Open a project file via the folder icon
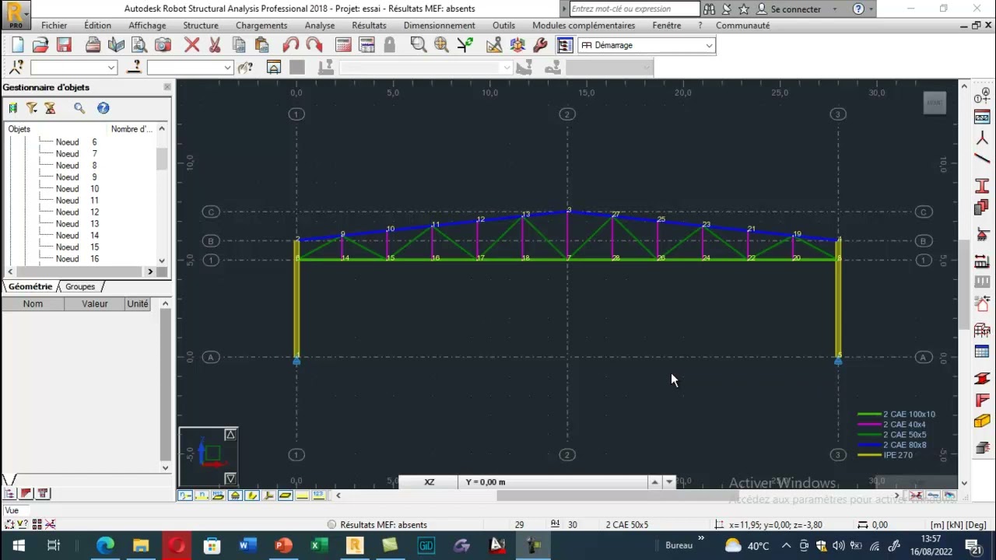Viewport: 996px width, 560px height. 40,45
